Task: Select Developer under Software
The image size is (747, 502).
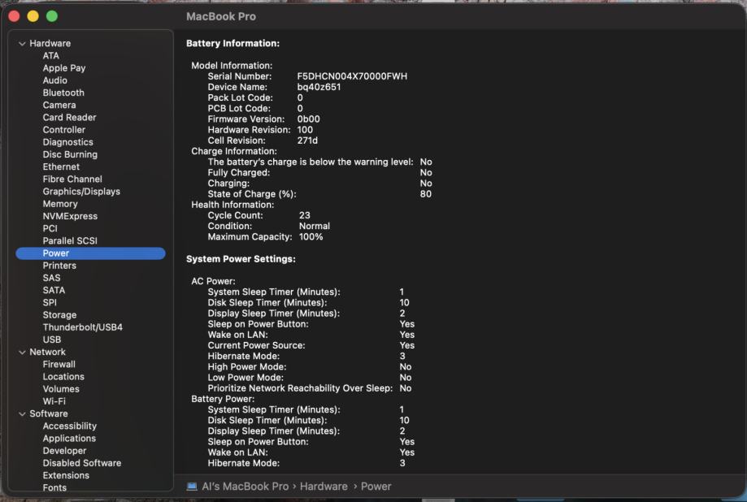Action: pyautogui.click(x=64, y=452)
